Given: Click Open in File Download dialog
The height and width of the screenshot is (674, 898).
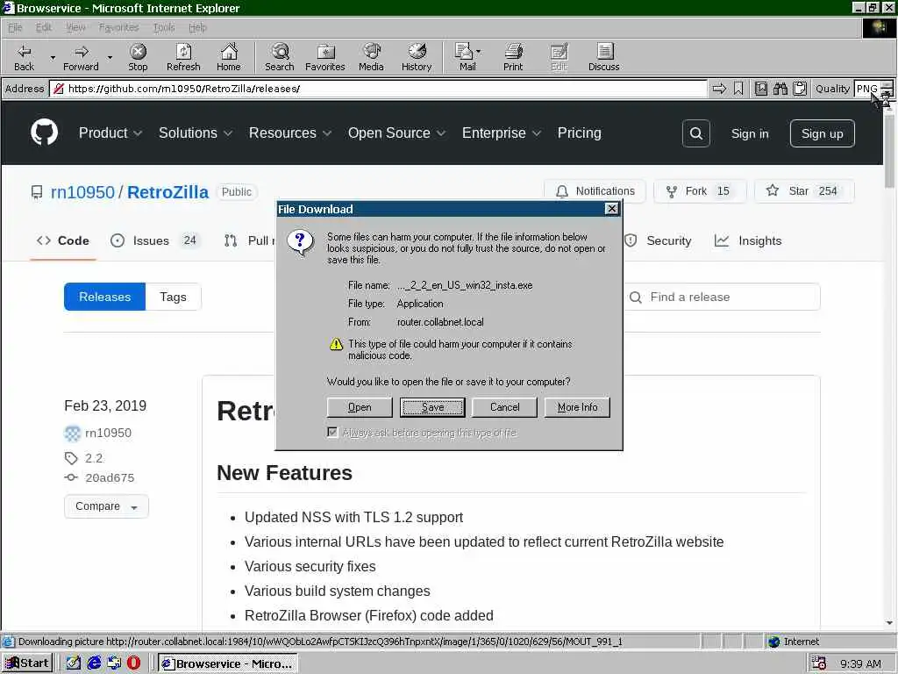Looking at the screenshot, I should coord(360,407).
